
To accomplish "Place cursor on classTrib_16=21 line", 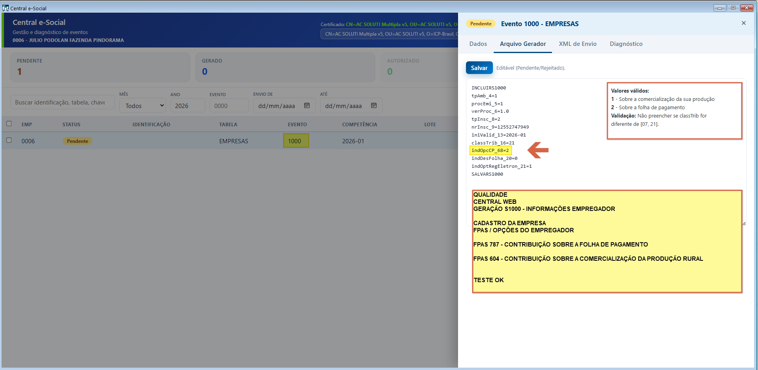I will point(493,143).
